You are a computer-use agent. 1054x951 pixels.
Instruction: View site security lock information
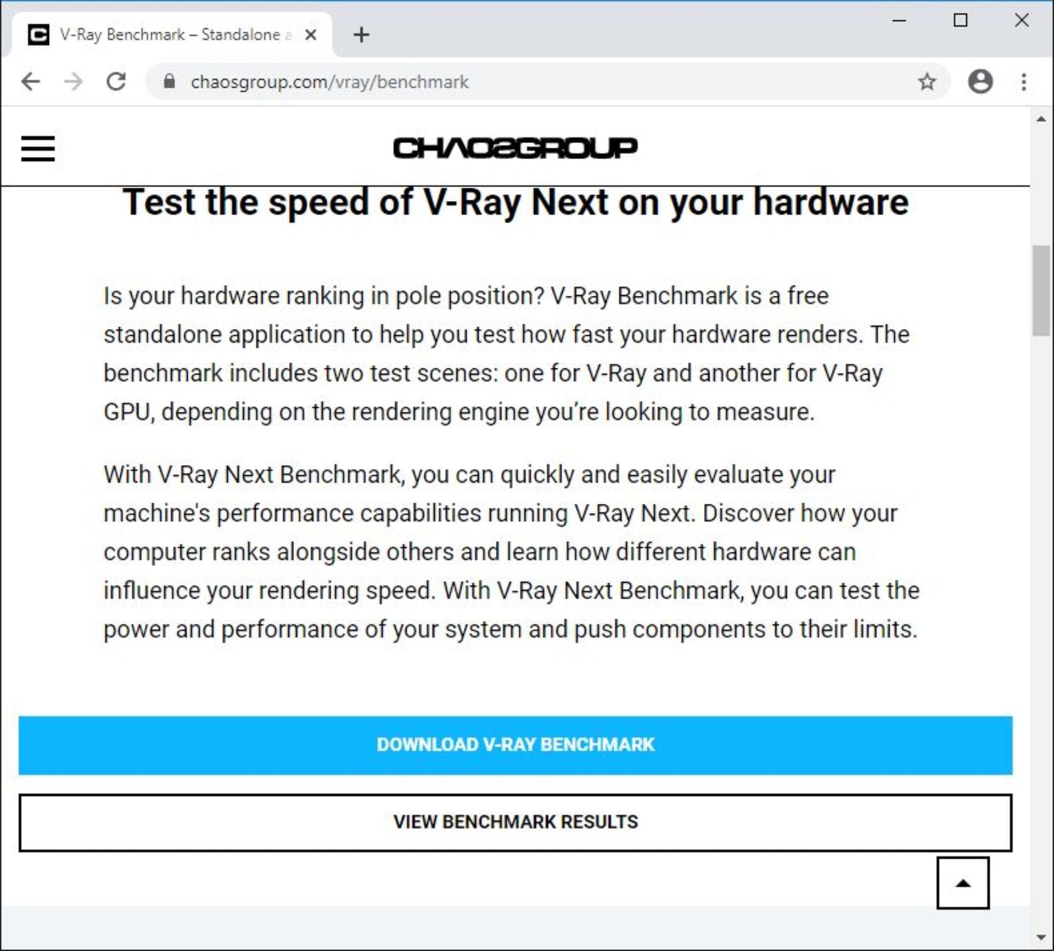pyautogui.click(x=170, y=82)
